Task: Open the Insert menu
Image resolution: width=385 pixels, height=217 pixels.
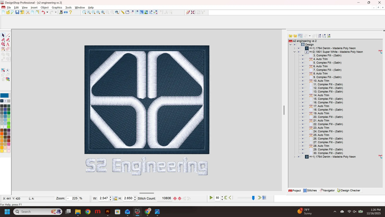Action: [34, 7]
